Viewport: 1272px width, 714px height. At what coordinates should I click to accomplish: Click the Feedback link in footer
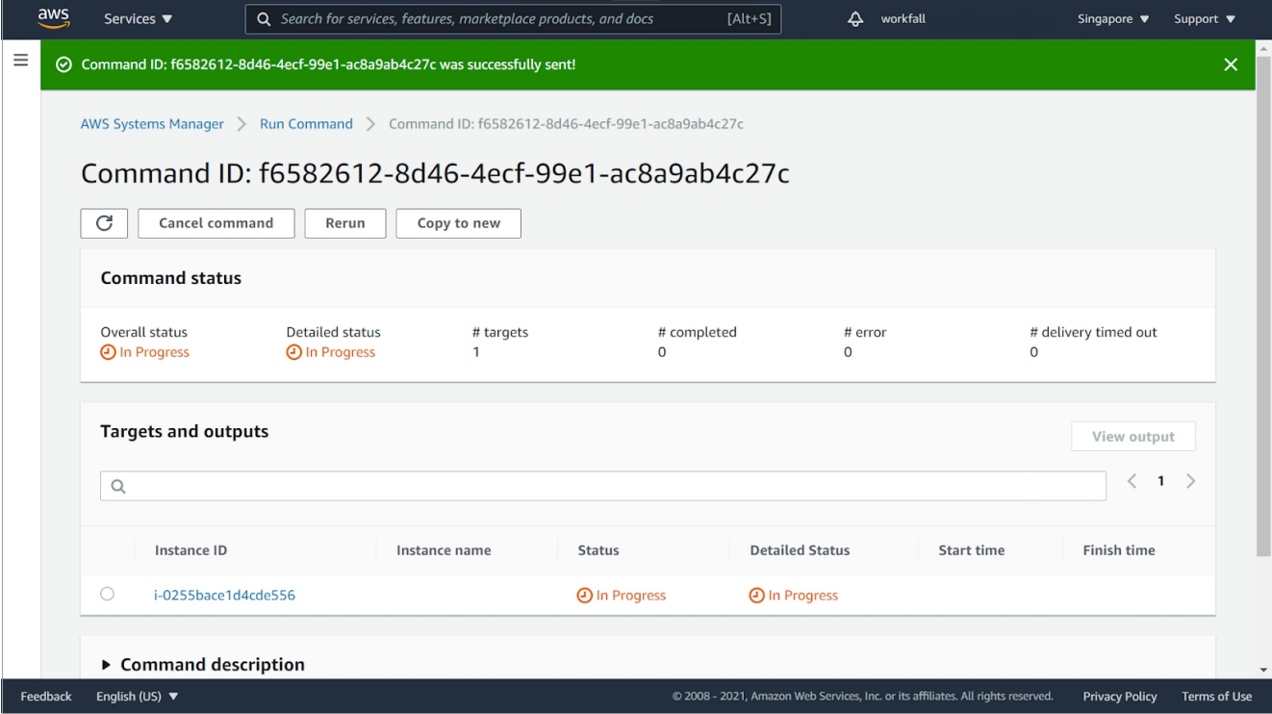46,697
